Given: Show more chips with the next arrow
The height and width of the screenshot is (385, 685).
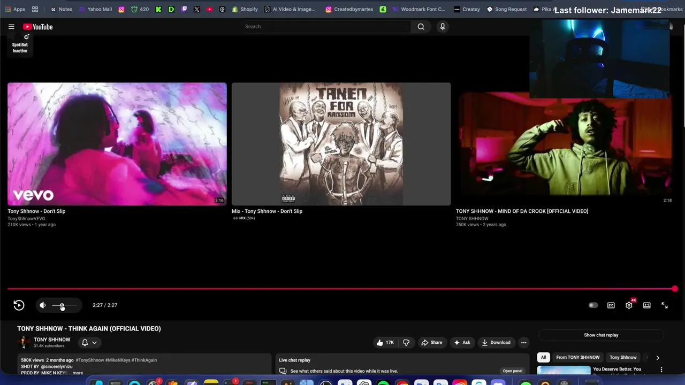Looking at the screenshot, I should click(x=658, y=357).
